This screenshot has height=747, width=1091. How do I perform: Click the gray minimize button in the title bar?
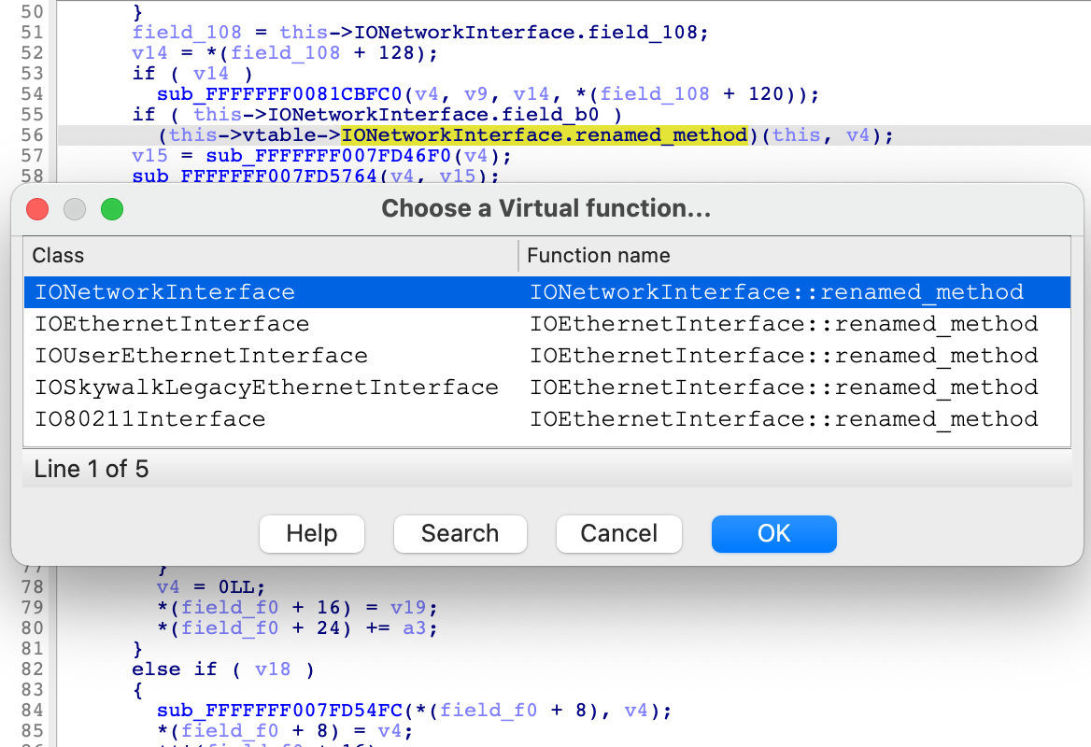pyautogui.click(x=75, y=209)
